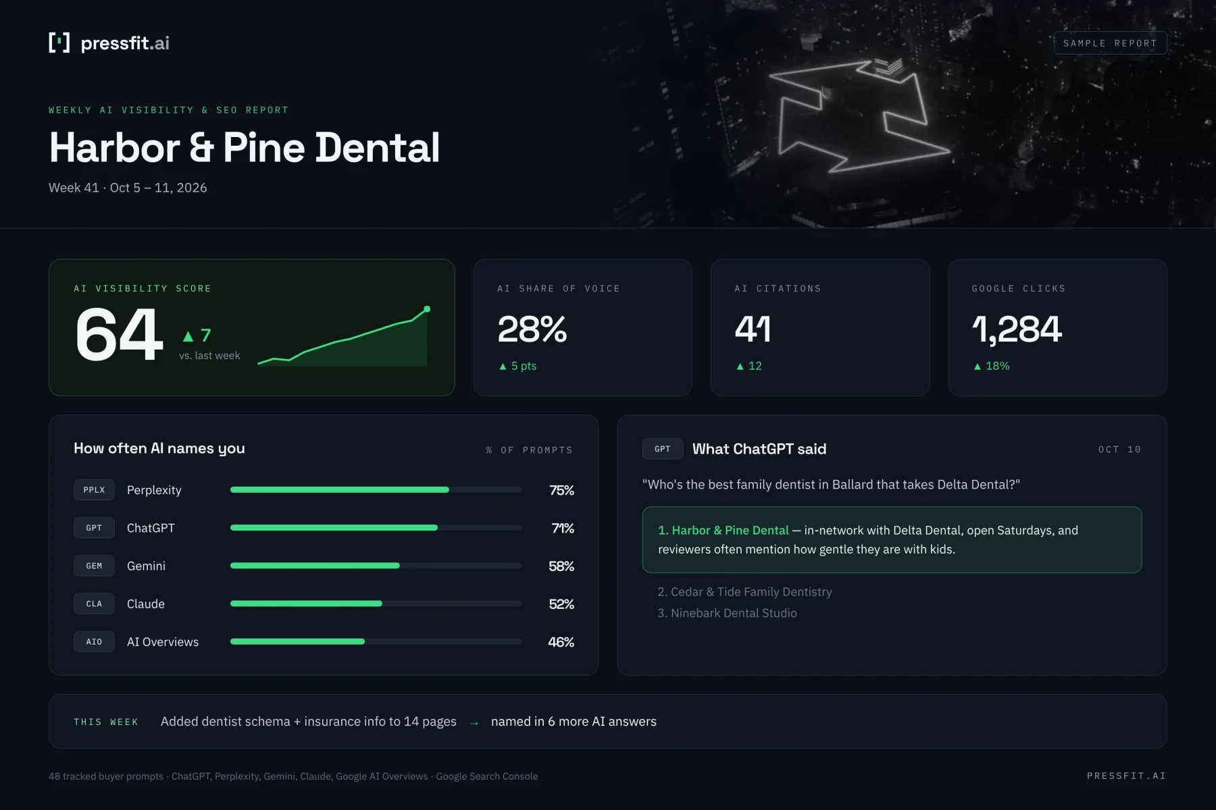Click the '18%' Google Clicks change indicator
This screenshot has width=1216, height=810.
991,366
